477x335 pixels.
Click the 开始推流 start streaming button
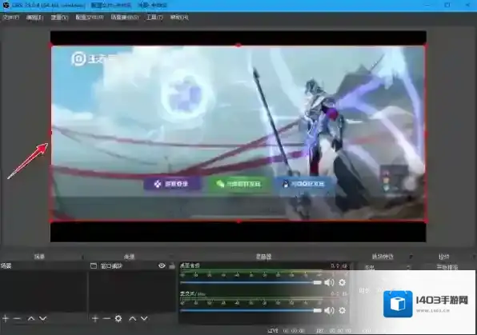[x=447, y=267]
